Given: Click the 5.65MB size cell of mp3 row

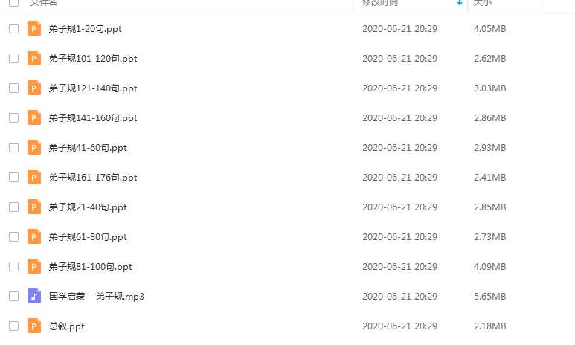Looking at the screenshot, I should tap(490, 296).
